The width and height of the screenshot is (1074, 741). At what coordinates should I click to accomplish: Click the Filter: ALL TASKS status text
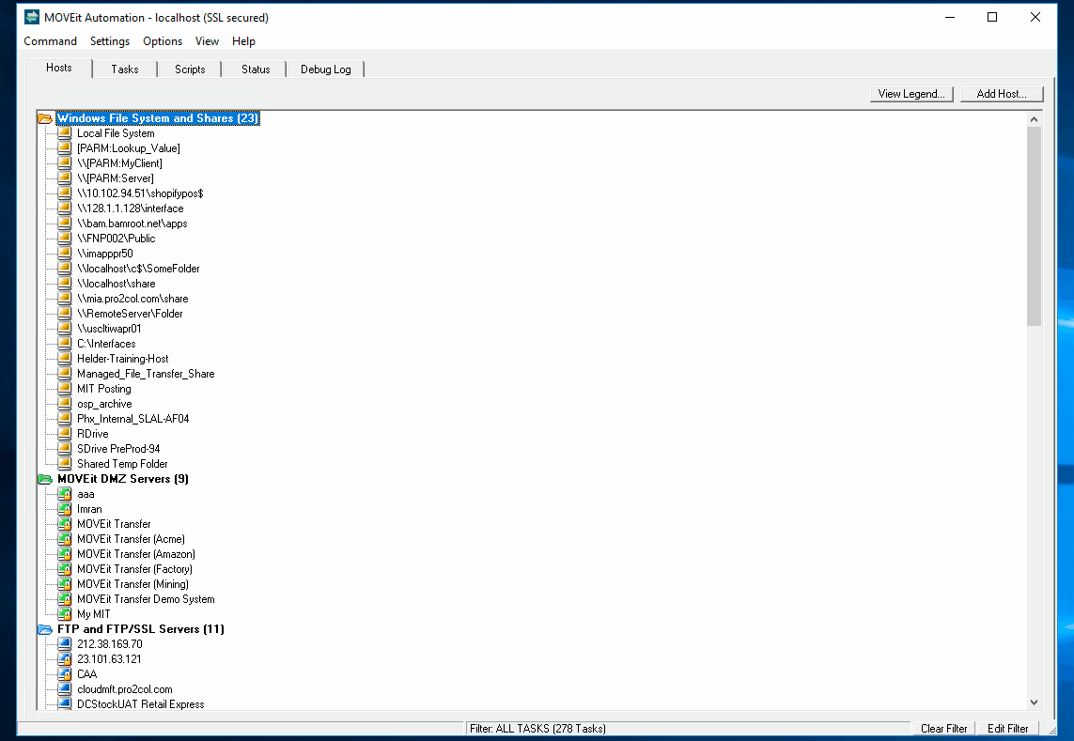[x=537, y=729]
